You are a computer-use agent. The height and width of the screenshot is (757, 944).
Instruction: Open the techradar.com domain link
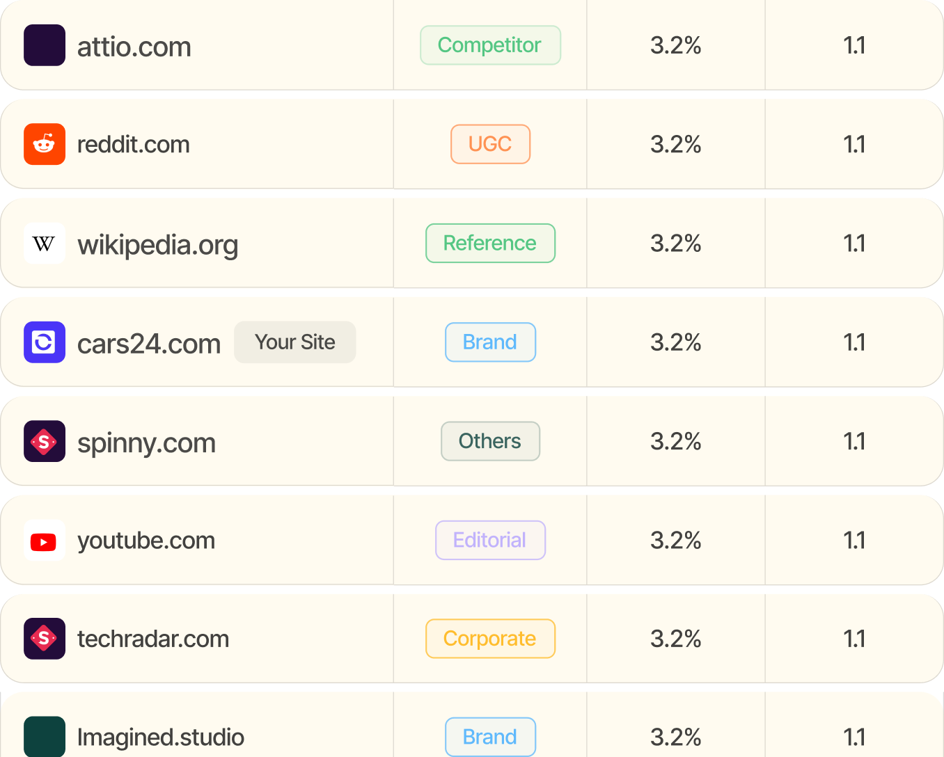152,639
